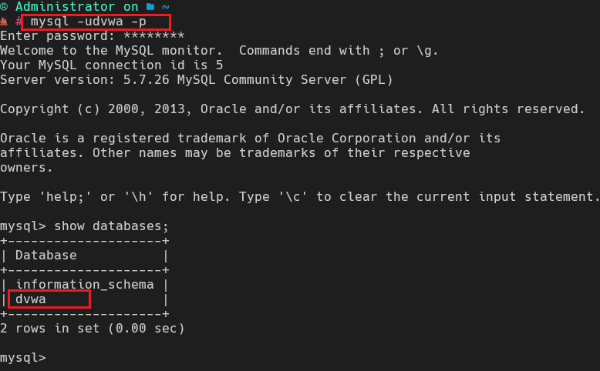This screenshot has height=371, width=600.
Task: Click the Oracle registered trademark line
Action: 250,139
